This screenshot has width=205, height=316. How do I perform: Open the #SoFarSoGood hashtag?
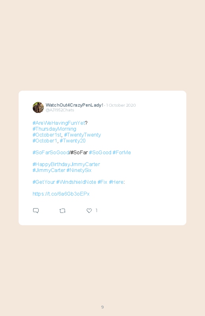coord(51,152)
